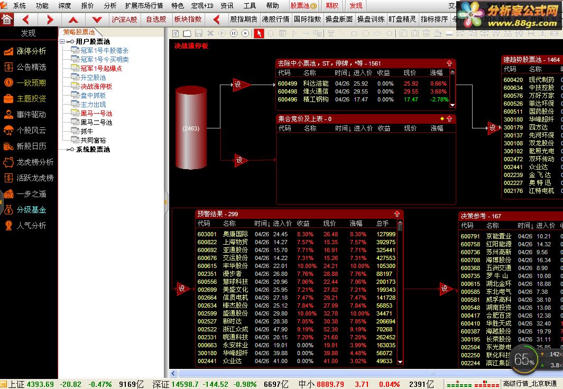Open strategy file with the folder icon
563x389 pixels.
click(187, 33)
